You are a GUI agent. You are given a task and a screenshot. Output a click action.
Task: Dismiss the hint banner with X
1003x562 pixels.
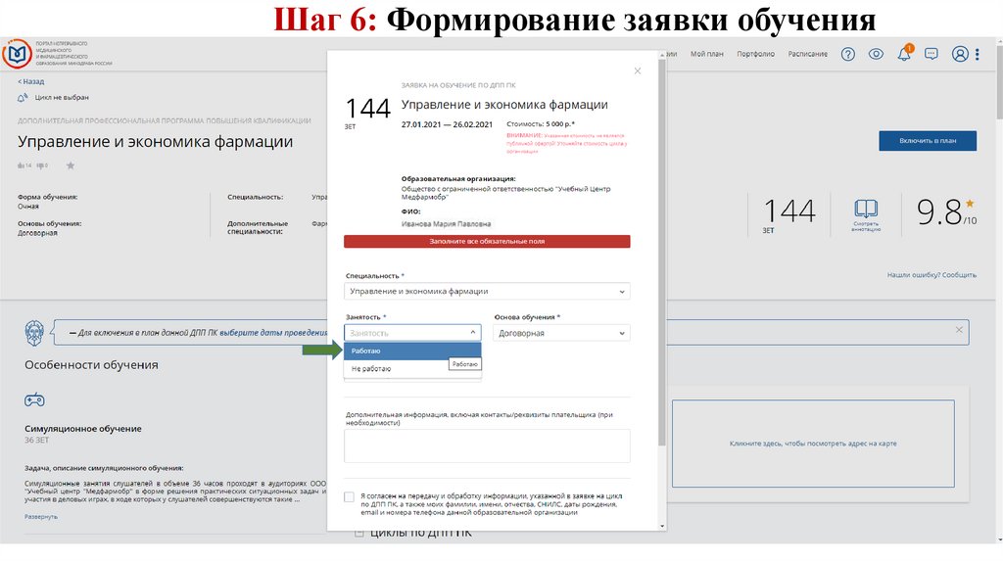(959, 330)
